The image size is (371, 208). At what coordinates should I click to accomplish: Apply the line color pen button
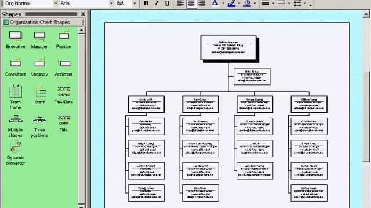point(231,3)
